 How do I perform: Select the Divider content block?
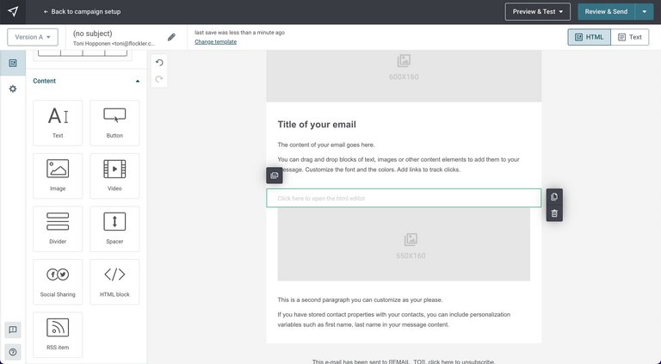(x=58, y=229)
